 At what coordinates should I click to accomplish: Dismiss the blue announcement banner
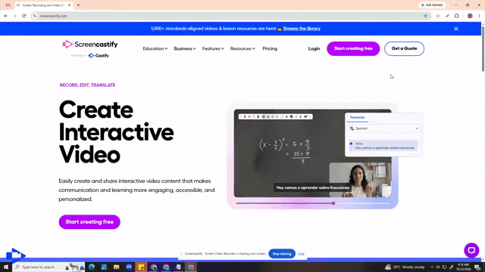pos(456,29)
